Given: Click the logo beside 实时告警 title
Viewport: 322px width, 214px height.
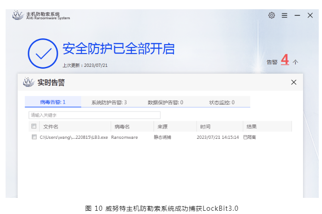Looking at the screenshot, I should pos(29,83).
